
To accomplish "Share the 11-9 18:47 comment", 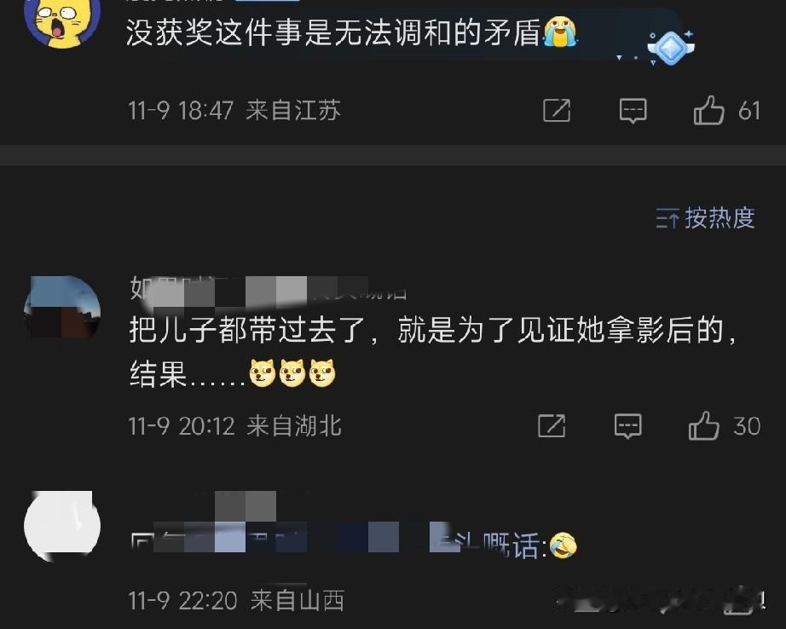I will (x=557, y=110).
